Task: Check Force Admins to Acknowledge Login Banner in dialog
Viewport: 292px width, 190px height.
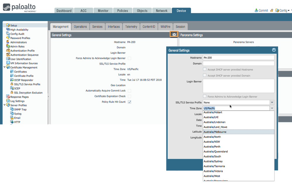Action: pos(205,96)
